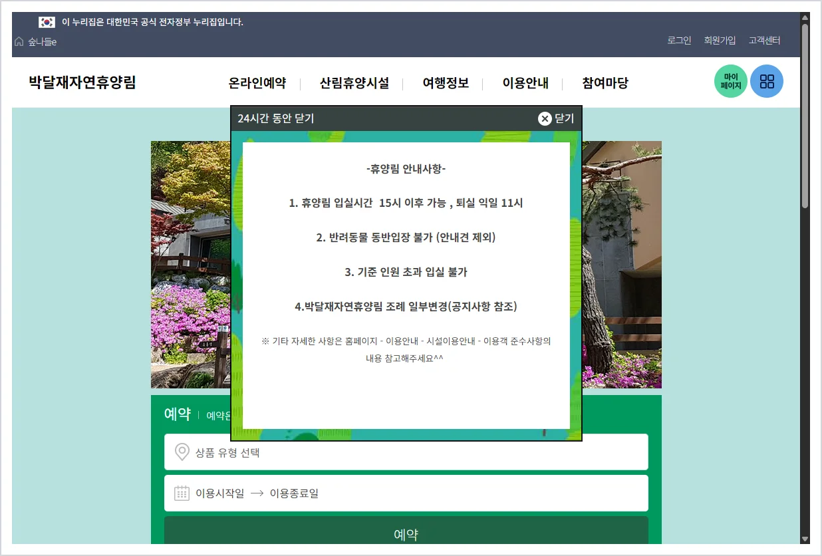Click the scrollbar up arrow
Viewport: 822px width, 556px height.
(805, 17)
